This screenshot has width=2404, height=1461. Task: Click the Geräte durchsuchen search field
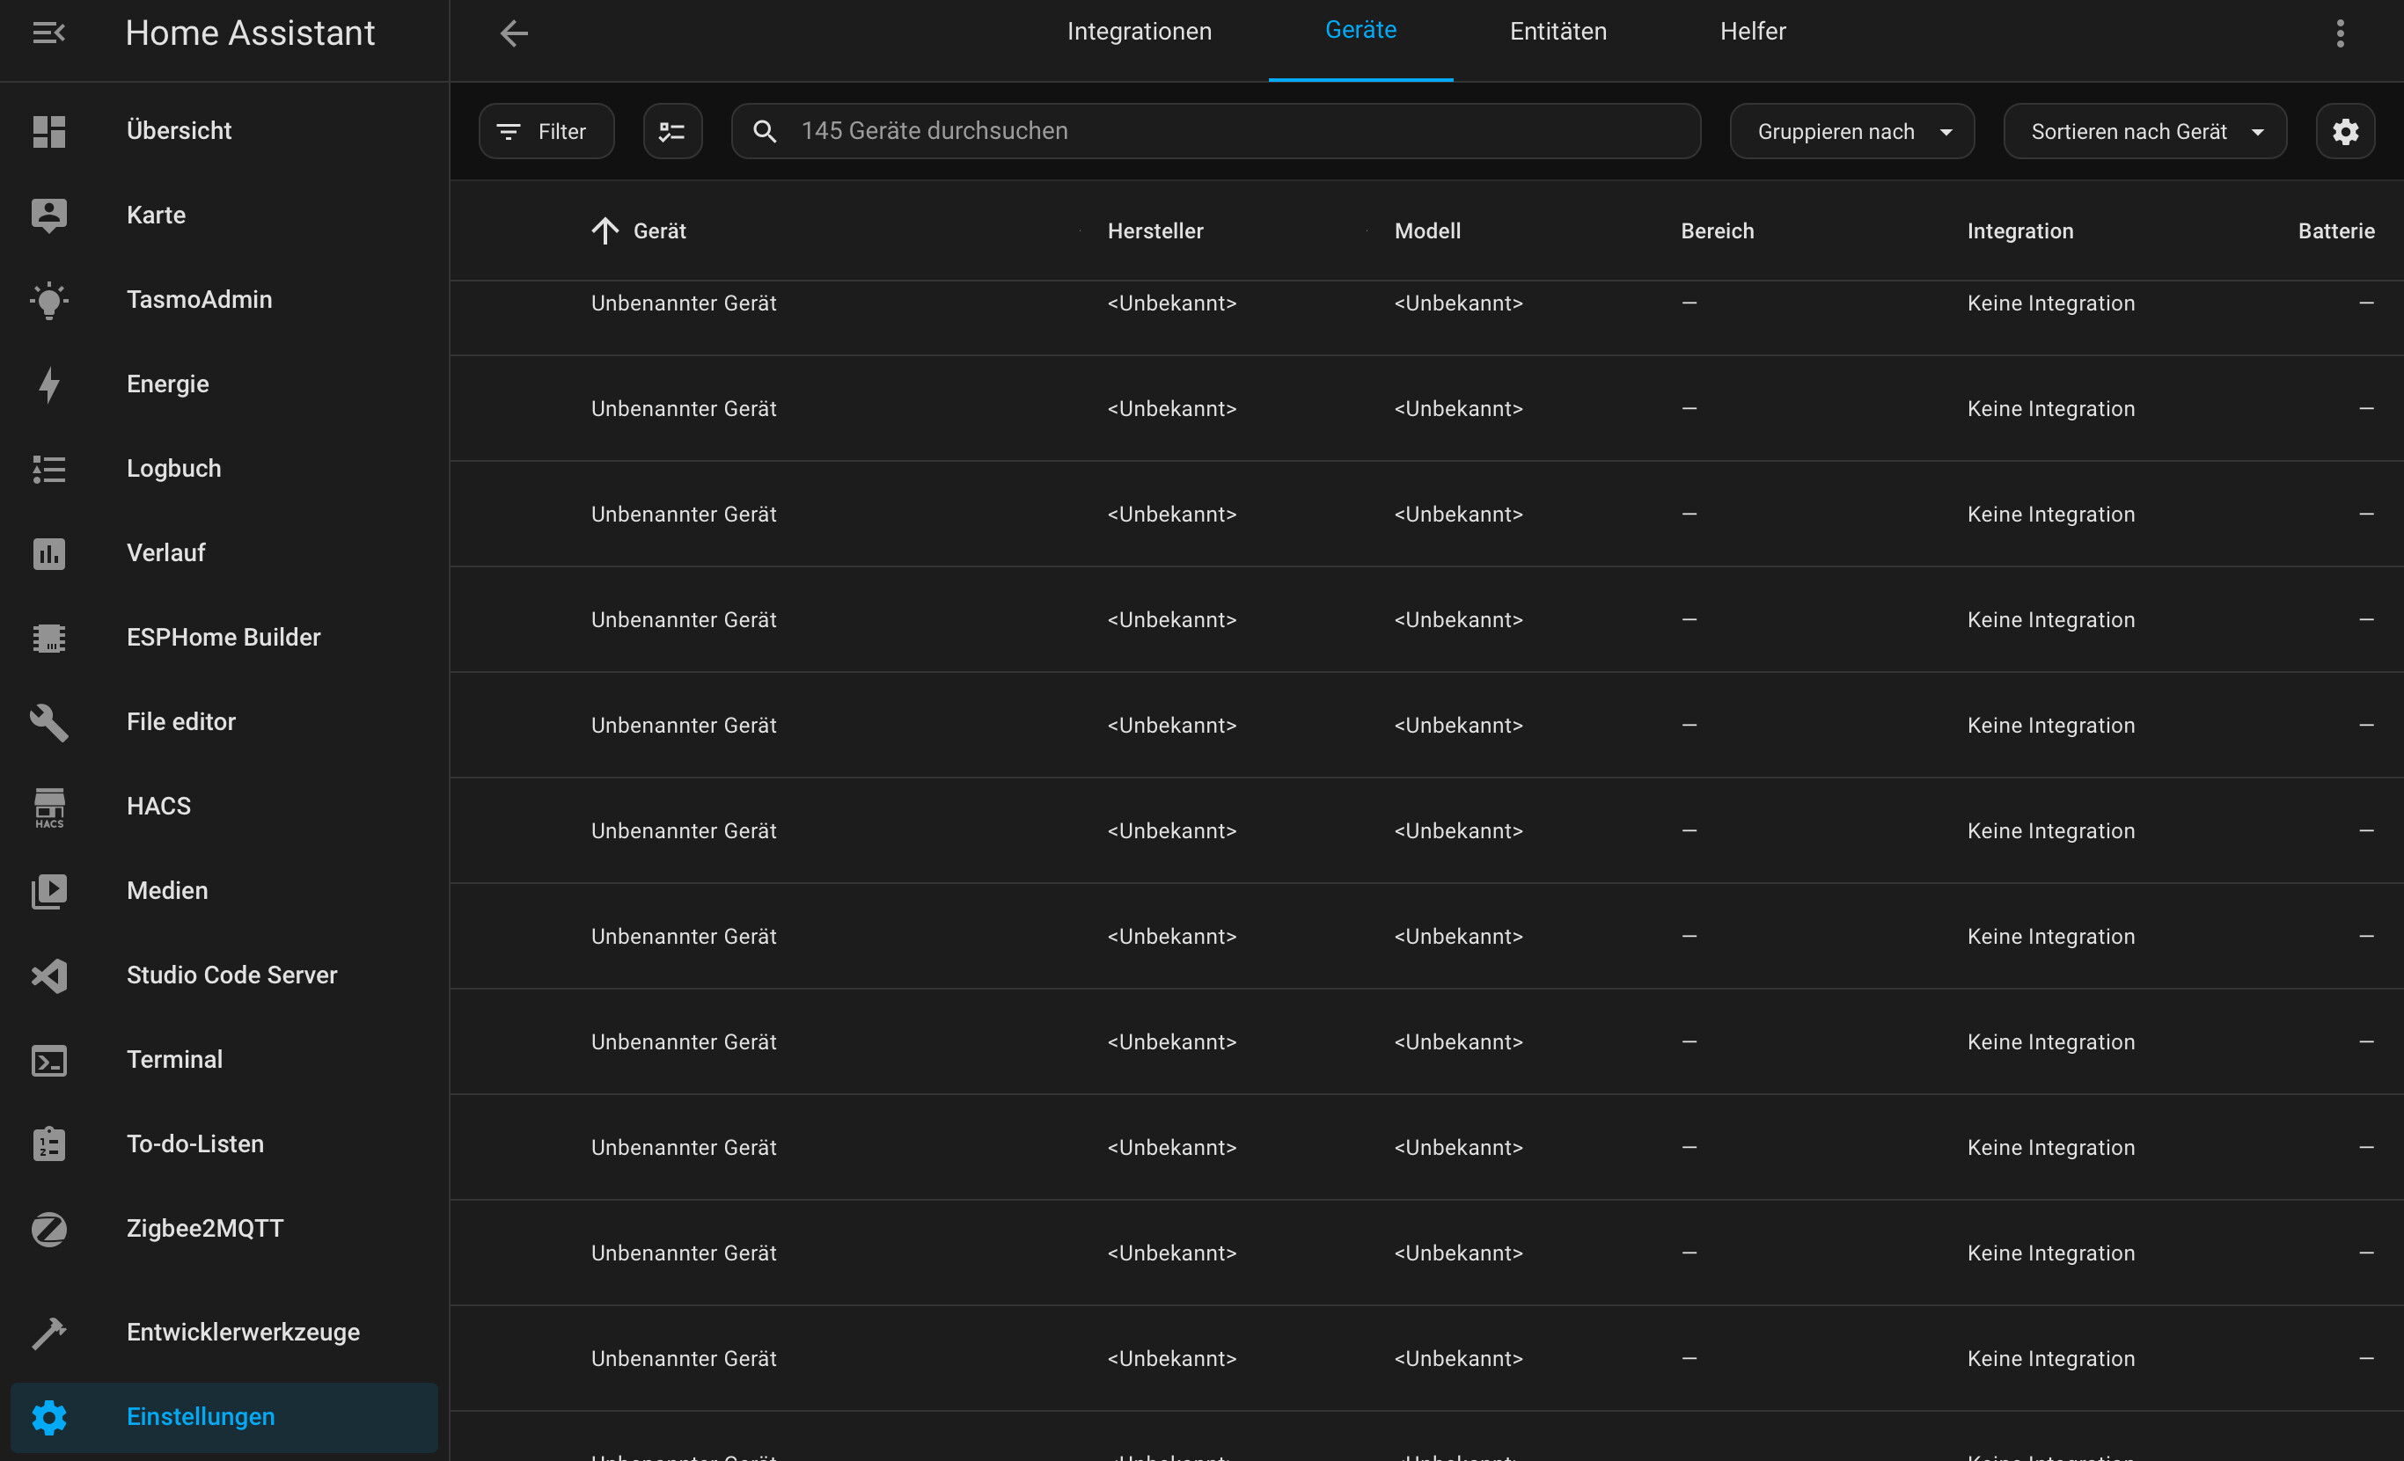pyautogui.click(x=1216, y=131)
